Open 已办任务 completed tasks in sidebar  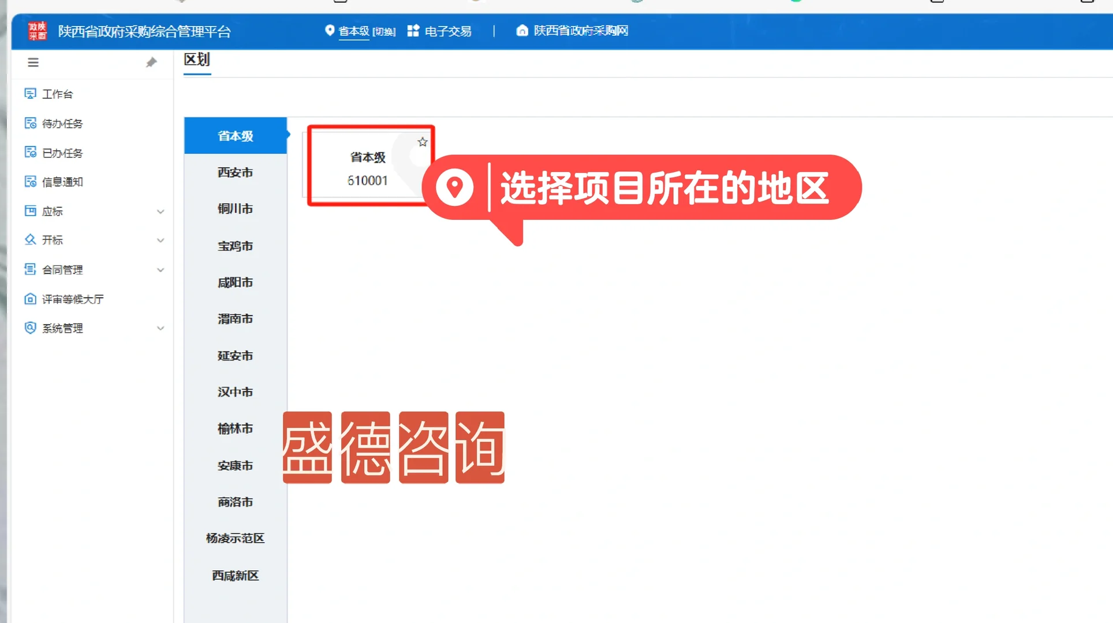62,152
